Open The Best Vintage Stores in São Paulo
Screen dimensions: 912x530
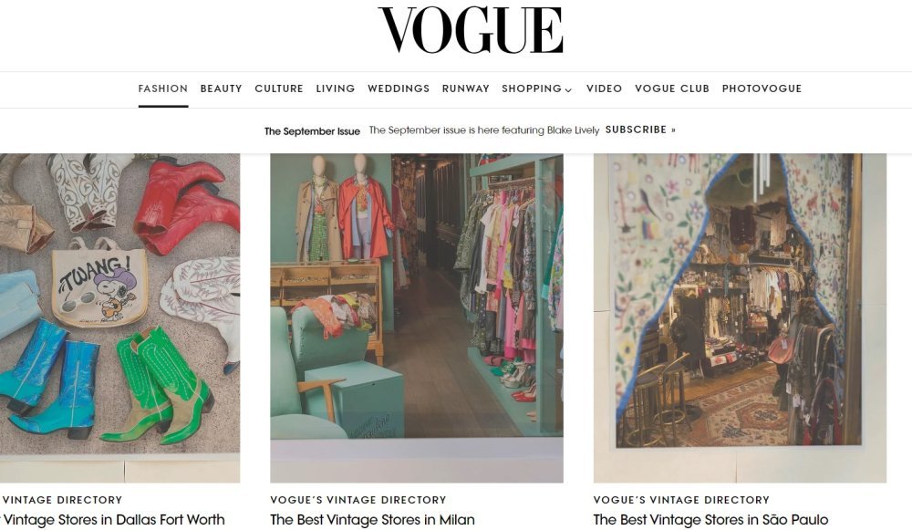[710, 520]
